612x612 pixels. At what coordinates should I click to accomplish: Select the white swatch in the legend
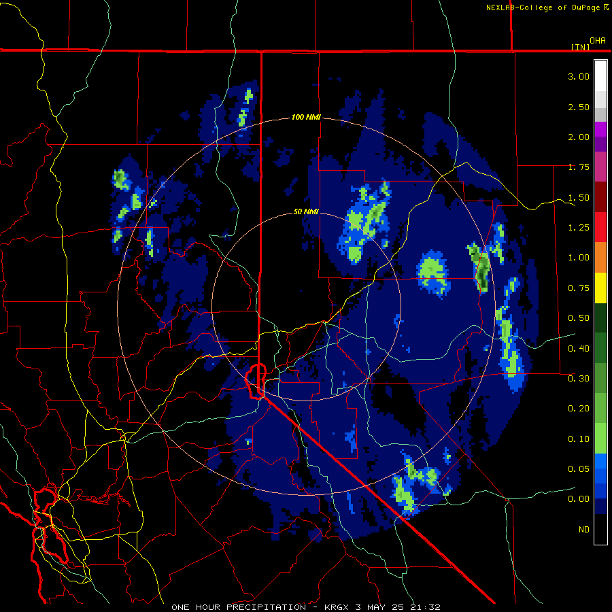click(600, 75)
